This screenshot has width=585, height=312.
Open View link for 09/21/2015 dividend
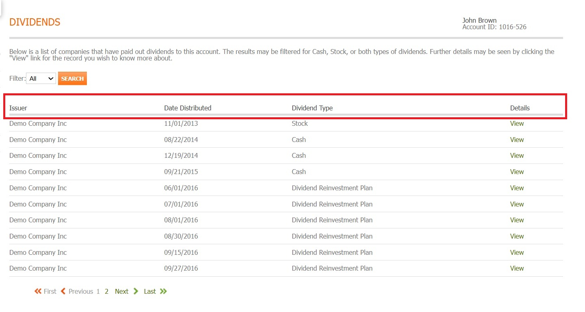(517, 172)
